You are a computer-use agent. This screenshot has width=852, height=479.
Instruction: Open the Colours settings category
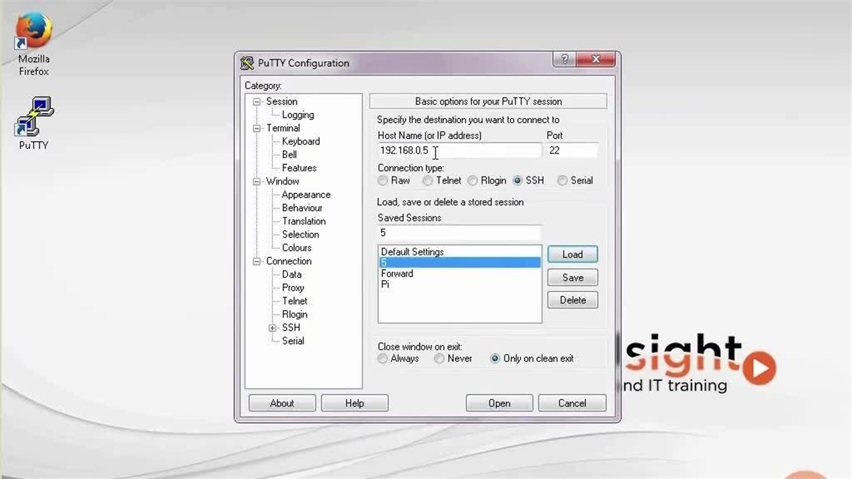(x=296, y=247)
